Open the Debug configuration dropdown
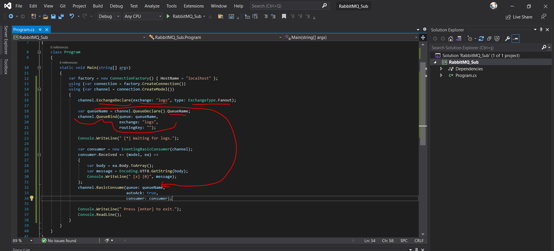The height and width of the screenshot is (251, 554). click(109, 16)
